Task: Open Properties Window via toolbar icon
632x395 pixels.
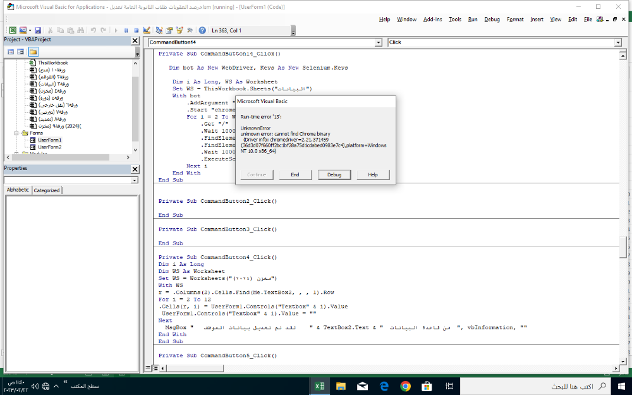Action: (x=169, y=30)
